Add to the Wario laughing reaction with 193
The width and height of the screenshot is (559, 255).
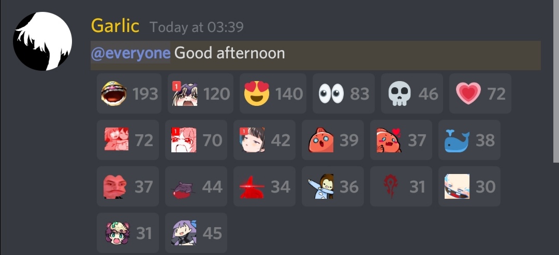click(129, 93)
